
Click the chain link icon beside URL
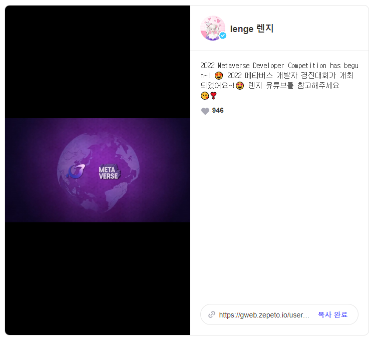pos(212,314)
